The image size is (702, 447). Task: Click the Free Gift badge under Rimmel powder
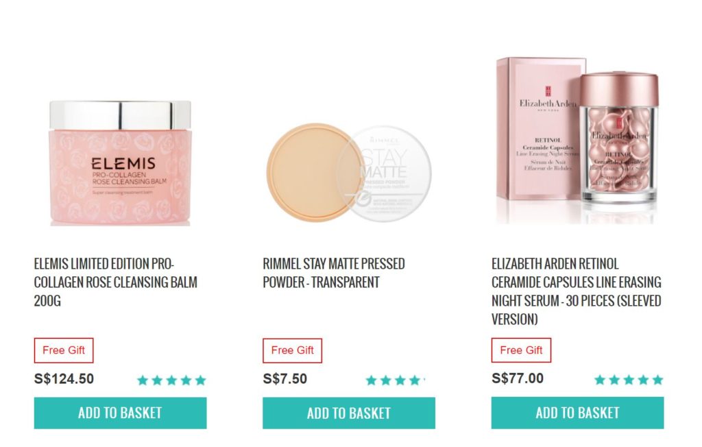click(x=292, y=350)
